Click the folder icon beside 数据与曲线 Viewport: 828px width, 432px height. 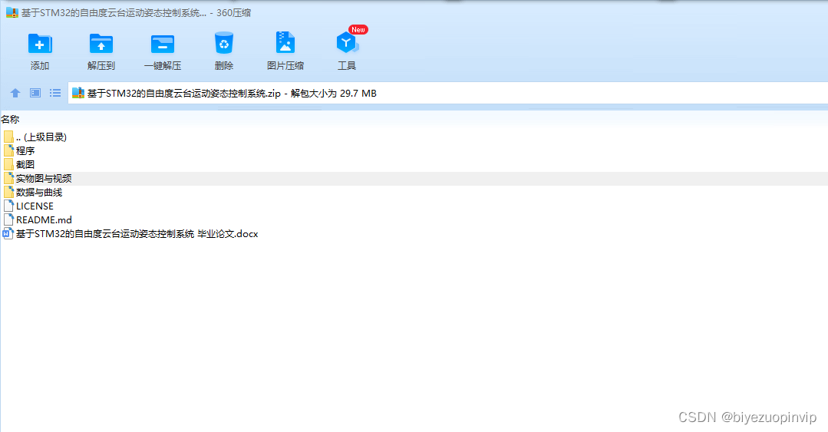8,192
